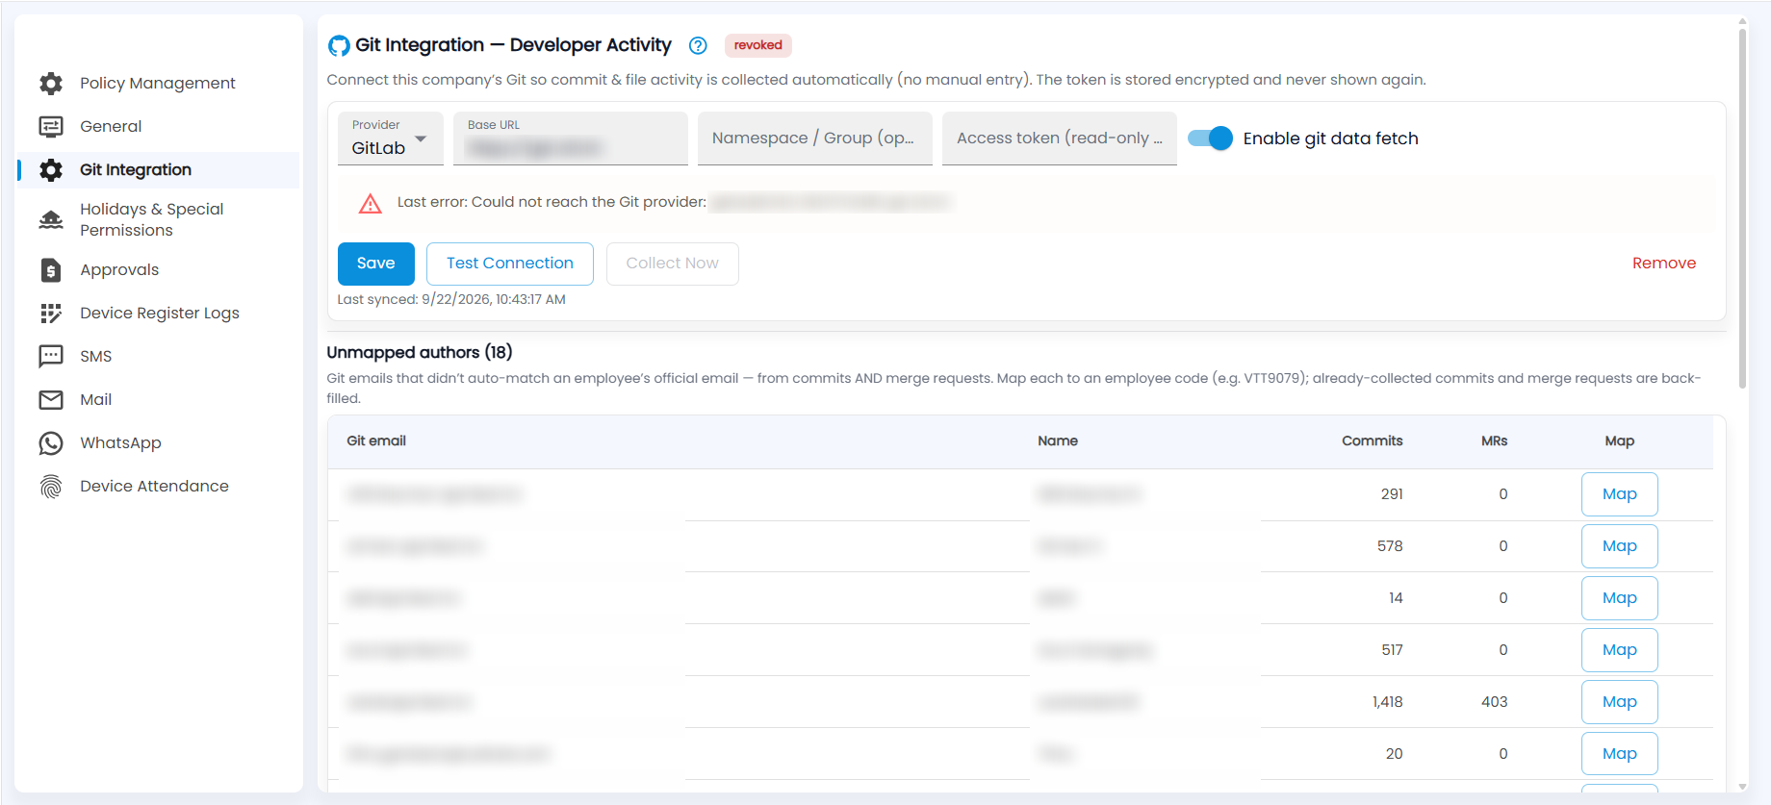Click the Holidays & Special Permissions icon

click(51, 220)
